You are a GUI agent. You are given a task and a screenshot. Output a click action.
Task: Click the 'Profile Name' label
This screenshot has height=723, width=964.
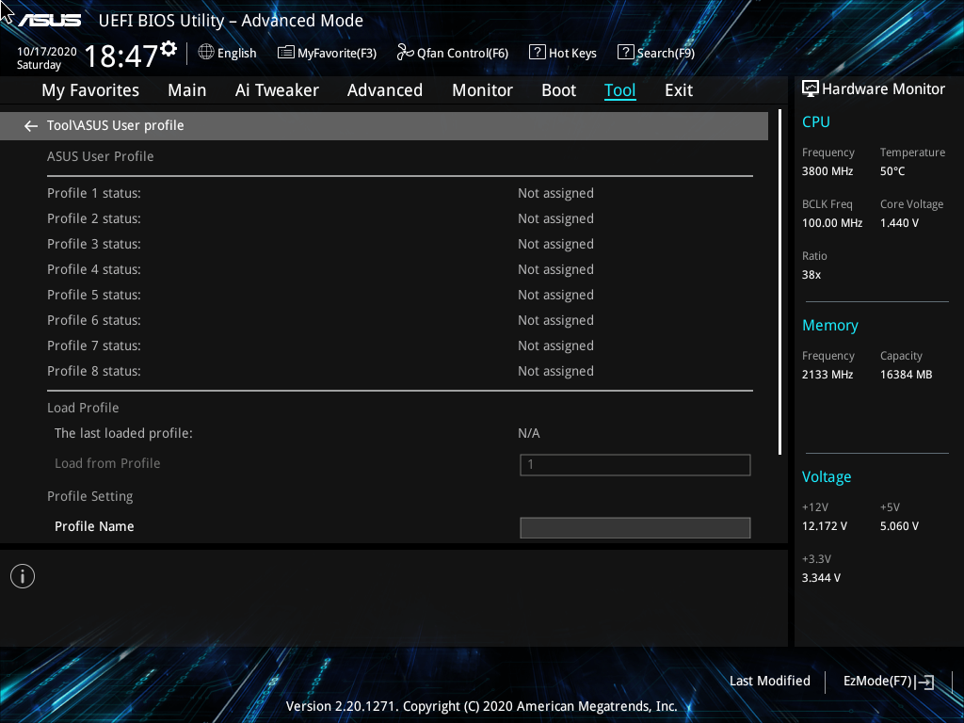click(x=94, y=526)
